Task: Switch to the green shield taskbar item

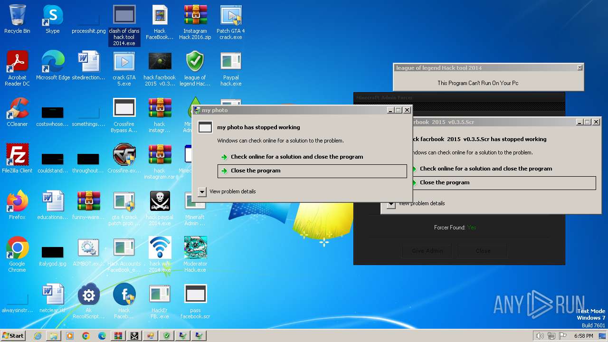Action: (167, 336)
